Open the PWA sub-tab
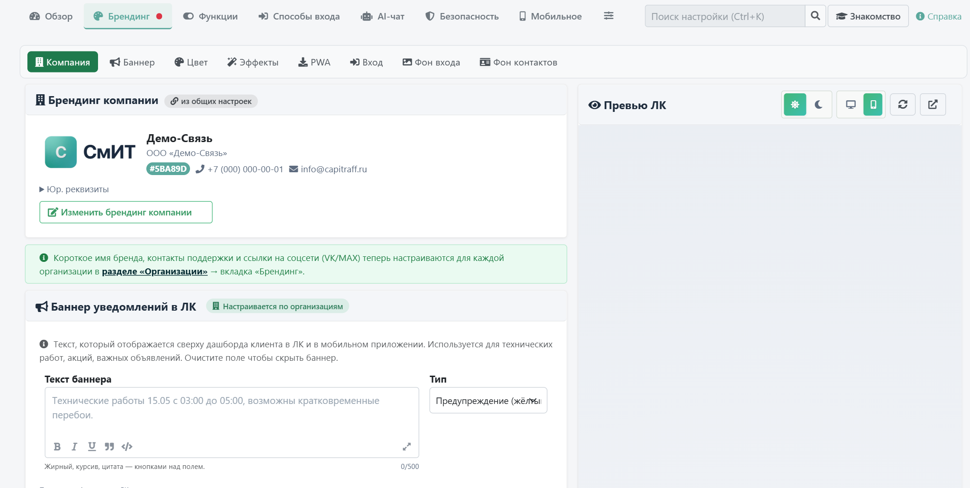 click(315, 62)
